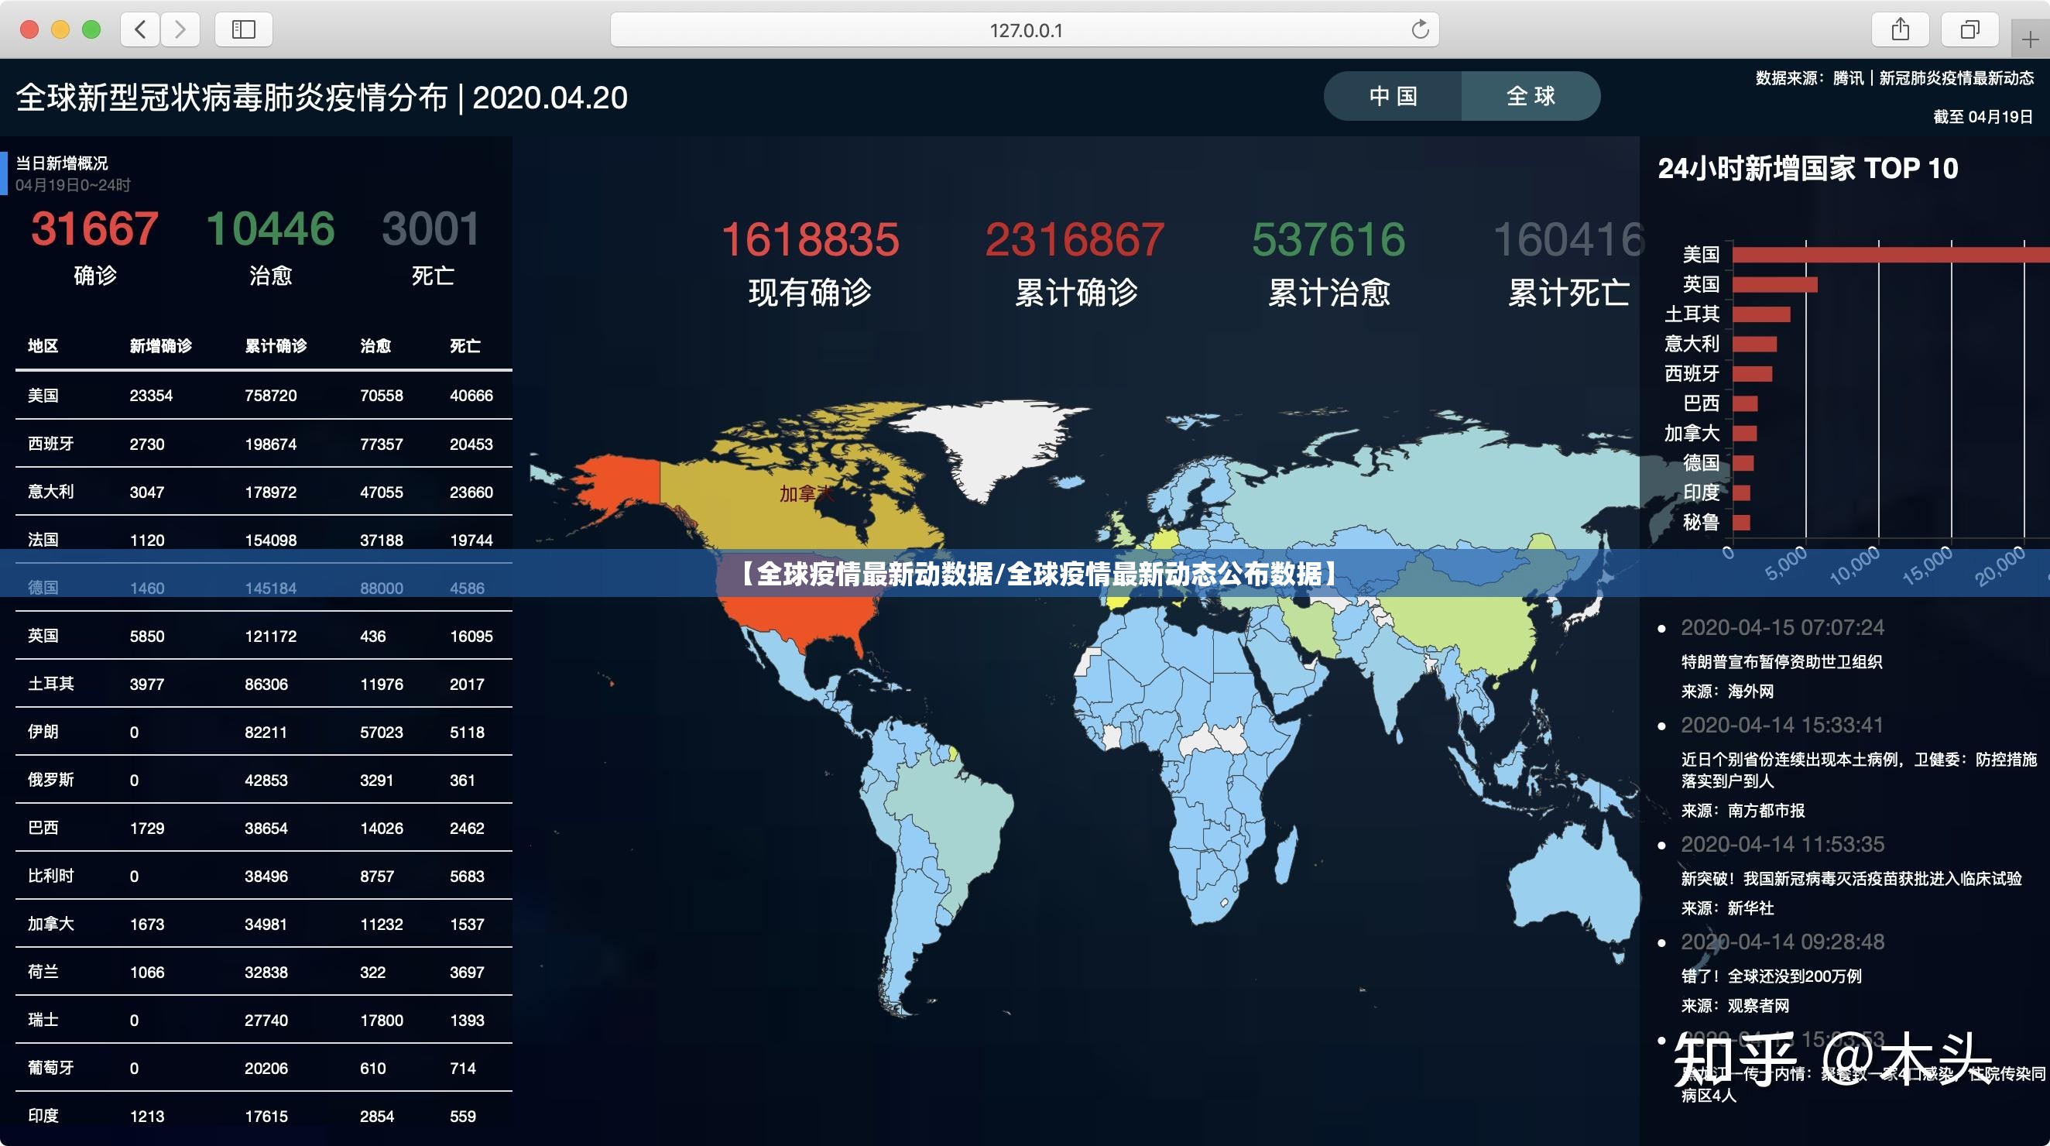
Task: Click the browser forward arrow button
Action: click(180, 29)
